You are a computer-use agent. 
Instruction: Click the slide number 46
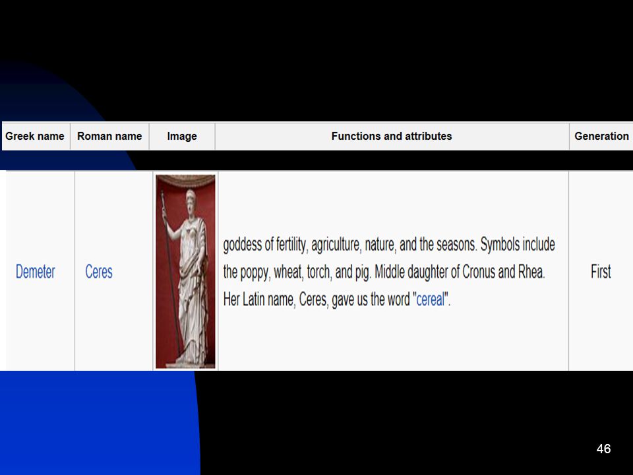pyautogui.click(x=603, y=449)
